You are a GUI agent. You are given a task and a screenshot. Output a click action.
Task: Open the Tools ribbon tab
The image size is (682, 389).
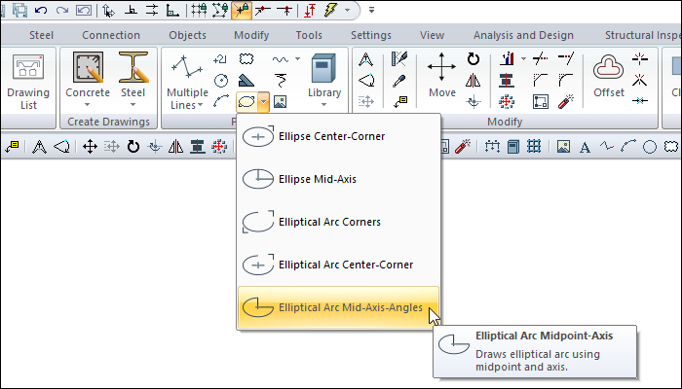(309, 35)
